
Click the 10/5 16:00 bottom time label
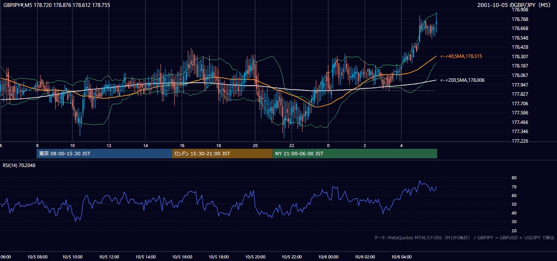click(x=182, y=257)
